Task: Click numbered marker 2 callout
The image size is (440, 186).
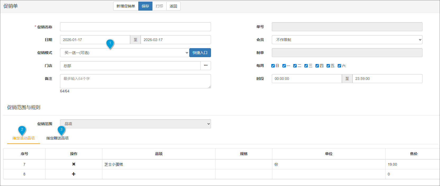Action: [x=22, y=130]
